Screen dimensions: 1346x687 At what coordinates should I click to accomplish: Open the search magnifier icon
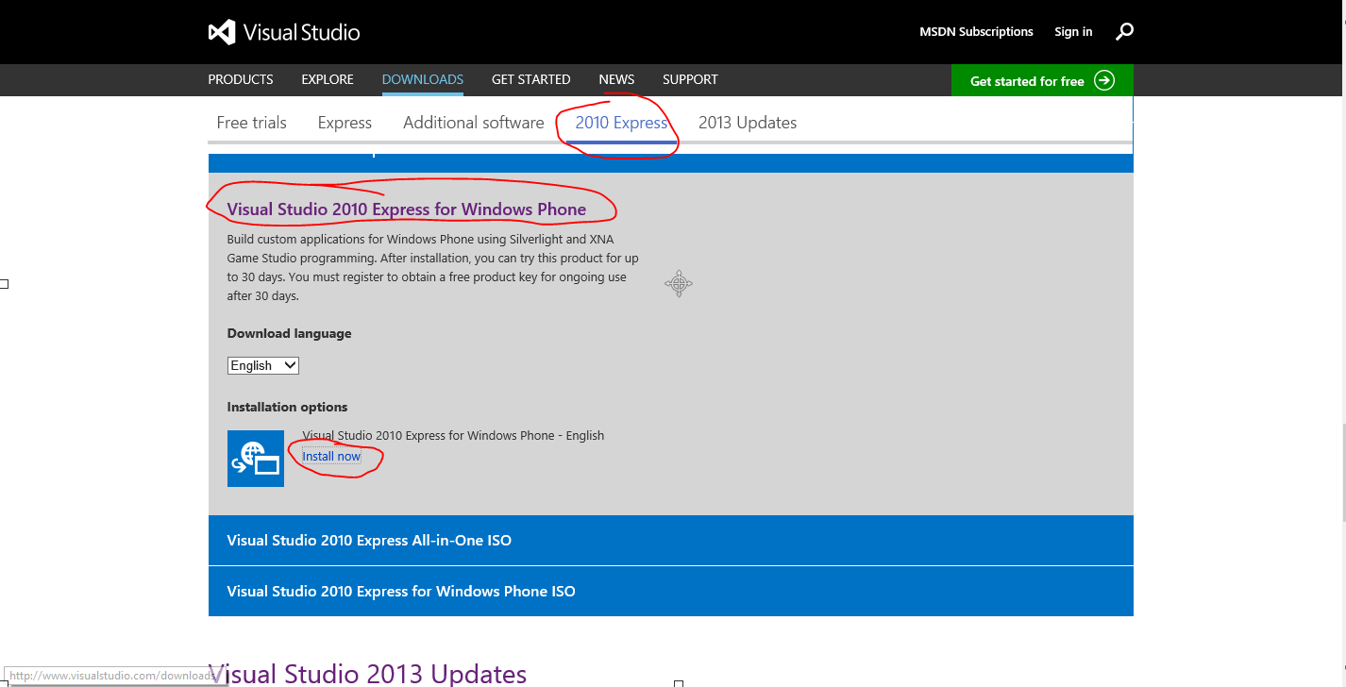(x=1124, y=32)
